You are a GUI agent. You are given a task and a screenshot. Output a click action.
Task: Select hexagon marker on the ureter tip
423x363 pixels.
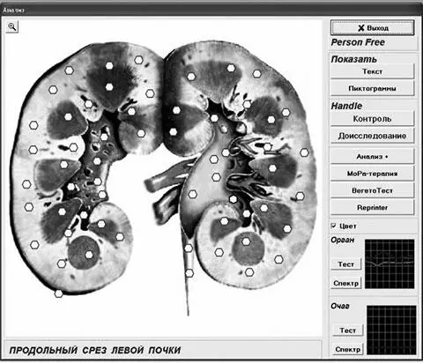tap(189, 273)
